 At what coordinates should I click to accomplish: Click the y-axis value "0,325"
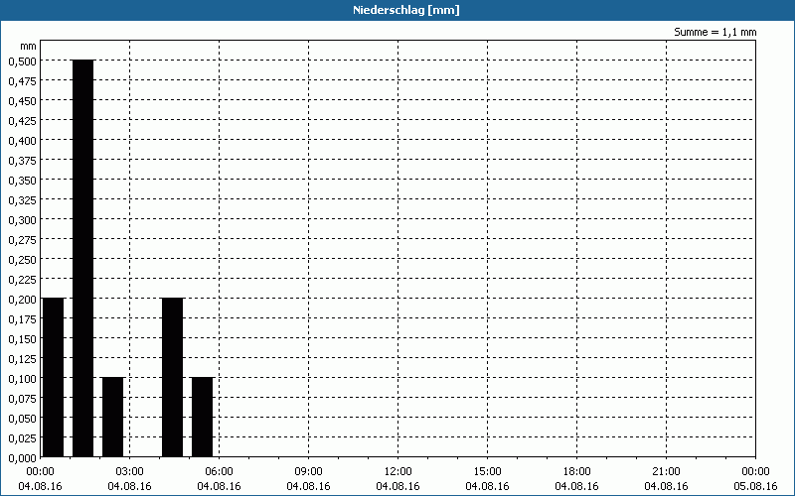pyautogui.click(x=22, y=200)
